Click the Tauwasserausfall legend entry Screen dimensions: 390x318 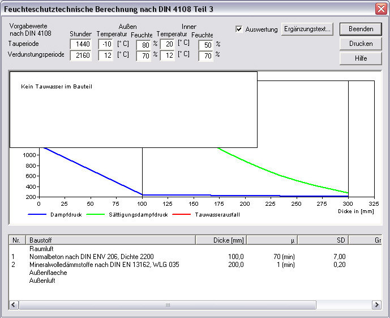tap(206, 215)
